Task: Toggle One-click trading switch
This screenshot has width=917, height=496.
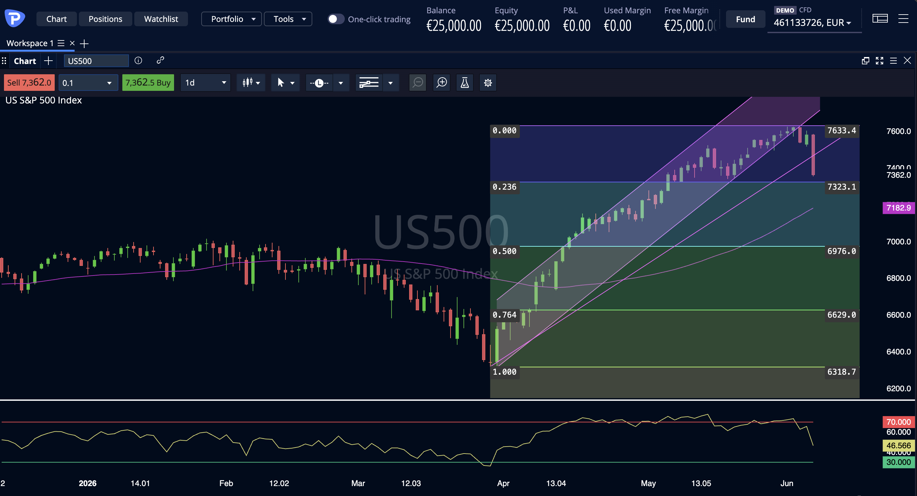Action: click(x=336, y=19)
